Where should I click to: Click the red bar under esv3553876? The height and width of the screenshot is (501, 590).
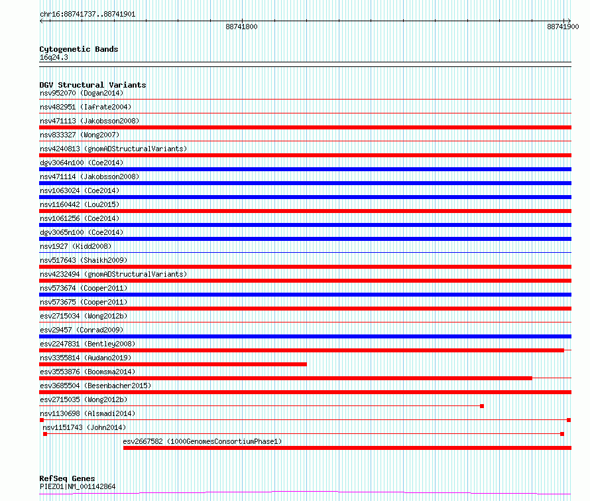point(286,378)
